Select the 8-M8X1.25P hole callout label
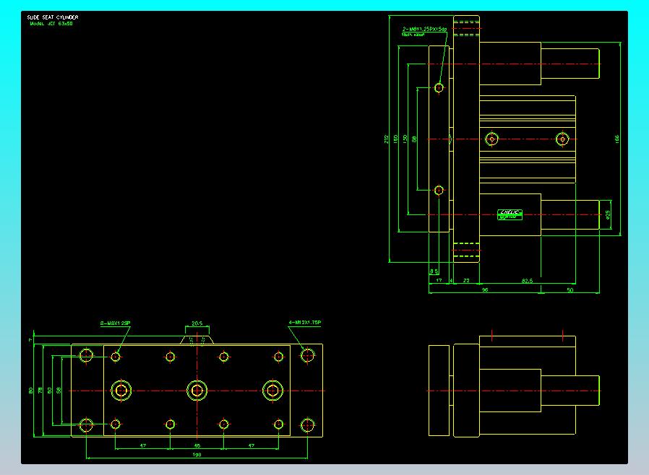 tap(116, 323)
